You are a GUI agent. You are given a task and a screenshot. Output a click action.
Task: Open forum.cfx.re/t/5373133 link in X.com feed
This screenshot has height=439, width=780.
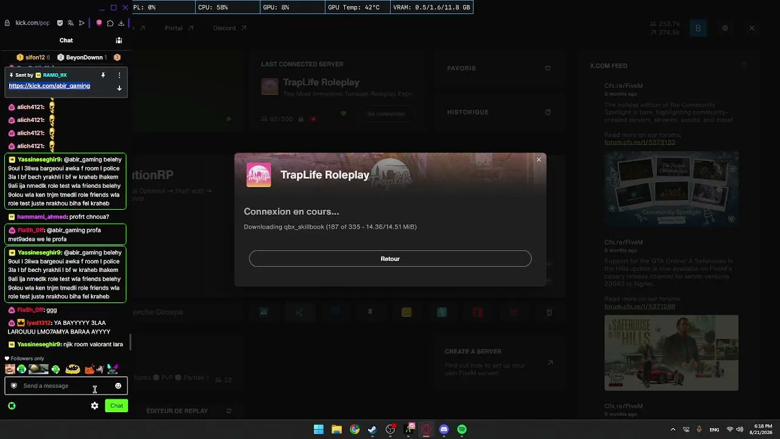coord(640,142)
